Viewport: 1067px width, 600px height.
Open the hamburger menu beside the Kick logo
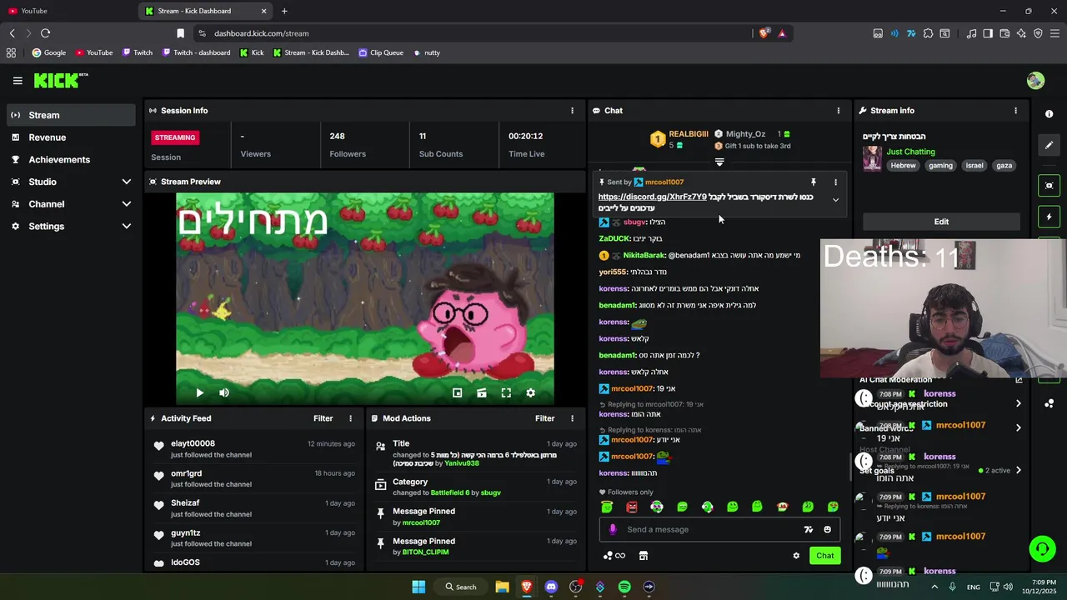(18, 81)
